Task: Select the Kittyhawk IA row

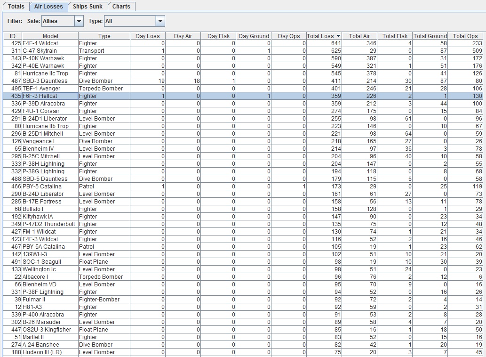Action: pos(243,217)
